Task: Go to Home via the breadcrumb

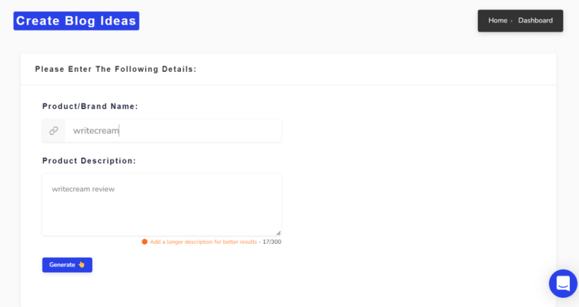Action: (498, 20)
